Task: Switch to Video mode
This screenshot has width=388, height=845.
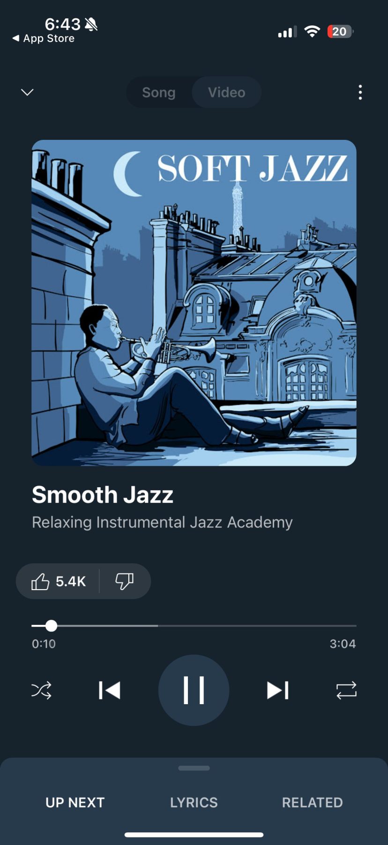Action: (227, 92)
